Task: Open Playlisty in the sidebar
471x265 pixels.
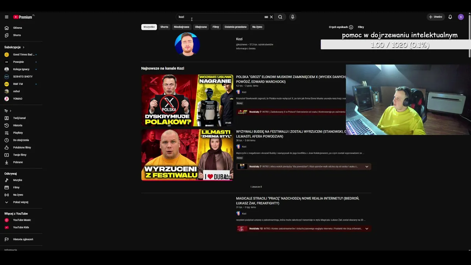Action: tap(21, 133)
